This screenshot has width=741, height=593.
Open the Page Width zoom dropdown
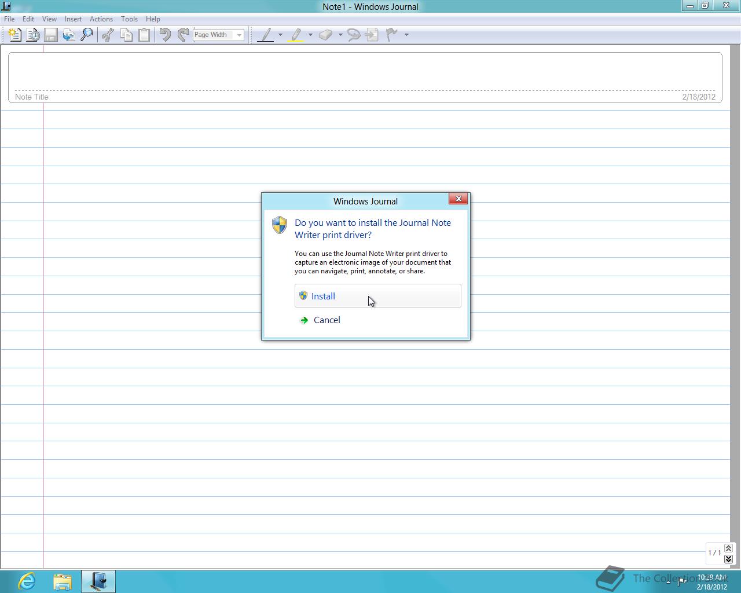(239, 35)
